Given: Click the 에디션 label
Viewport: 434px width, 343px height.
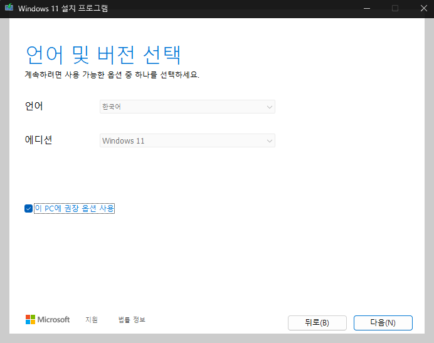Looking at the screenshot, I should [x=38, y=140].
